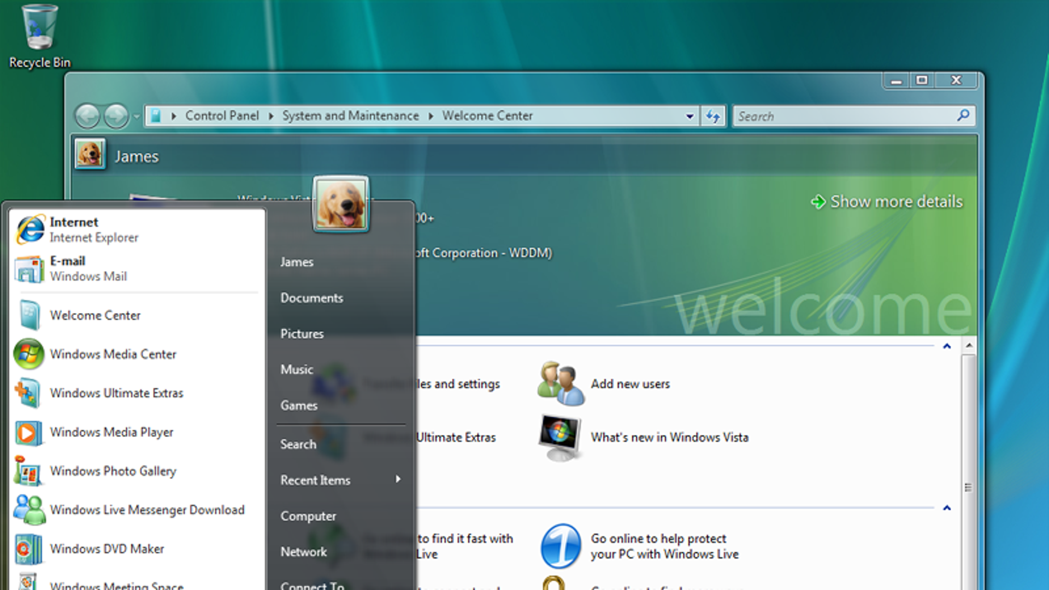Open Pictures from Start menu
This screenshot has width=1049, height=590.
pos(302,334)
